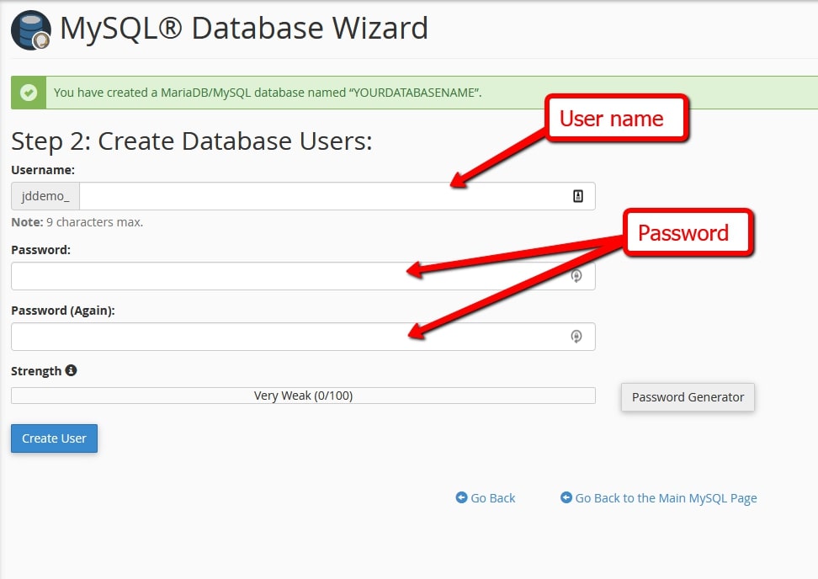Open the Password Generator
Image resolution: width=818 pixels, height=579 pixels.
click(688, 396)
